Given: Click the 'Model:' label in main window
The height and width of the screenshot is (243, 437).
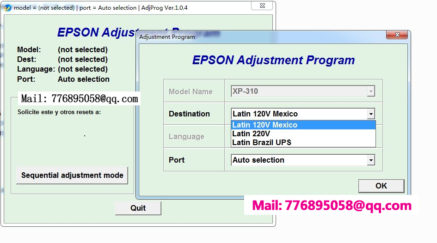Looking at the screenshot, I should (x=29, y=49).
